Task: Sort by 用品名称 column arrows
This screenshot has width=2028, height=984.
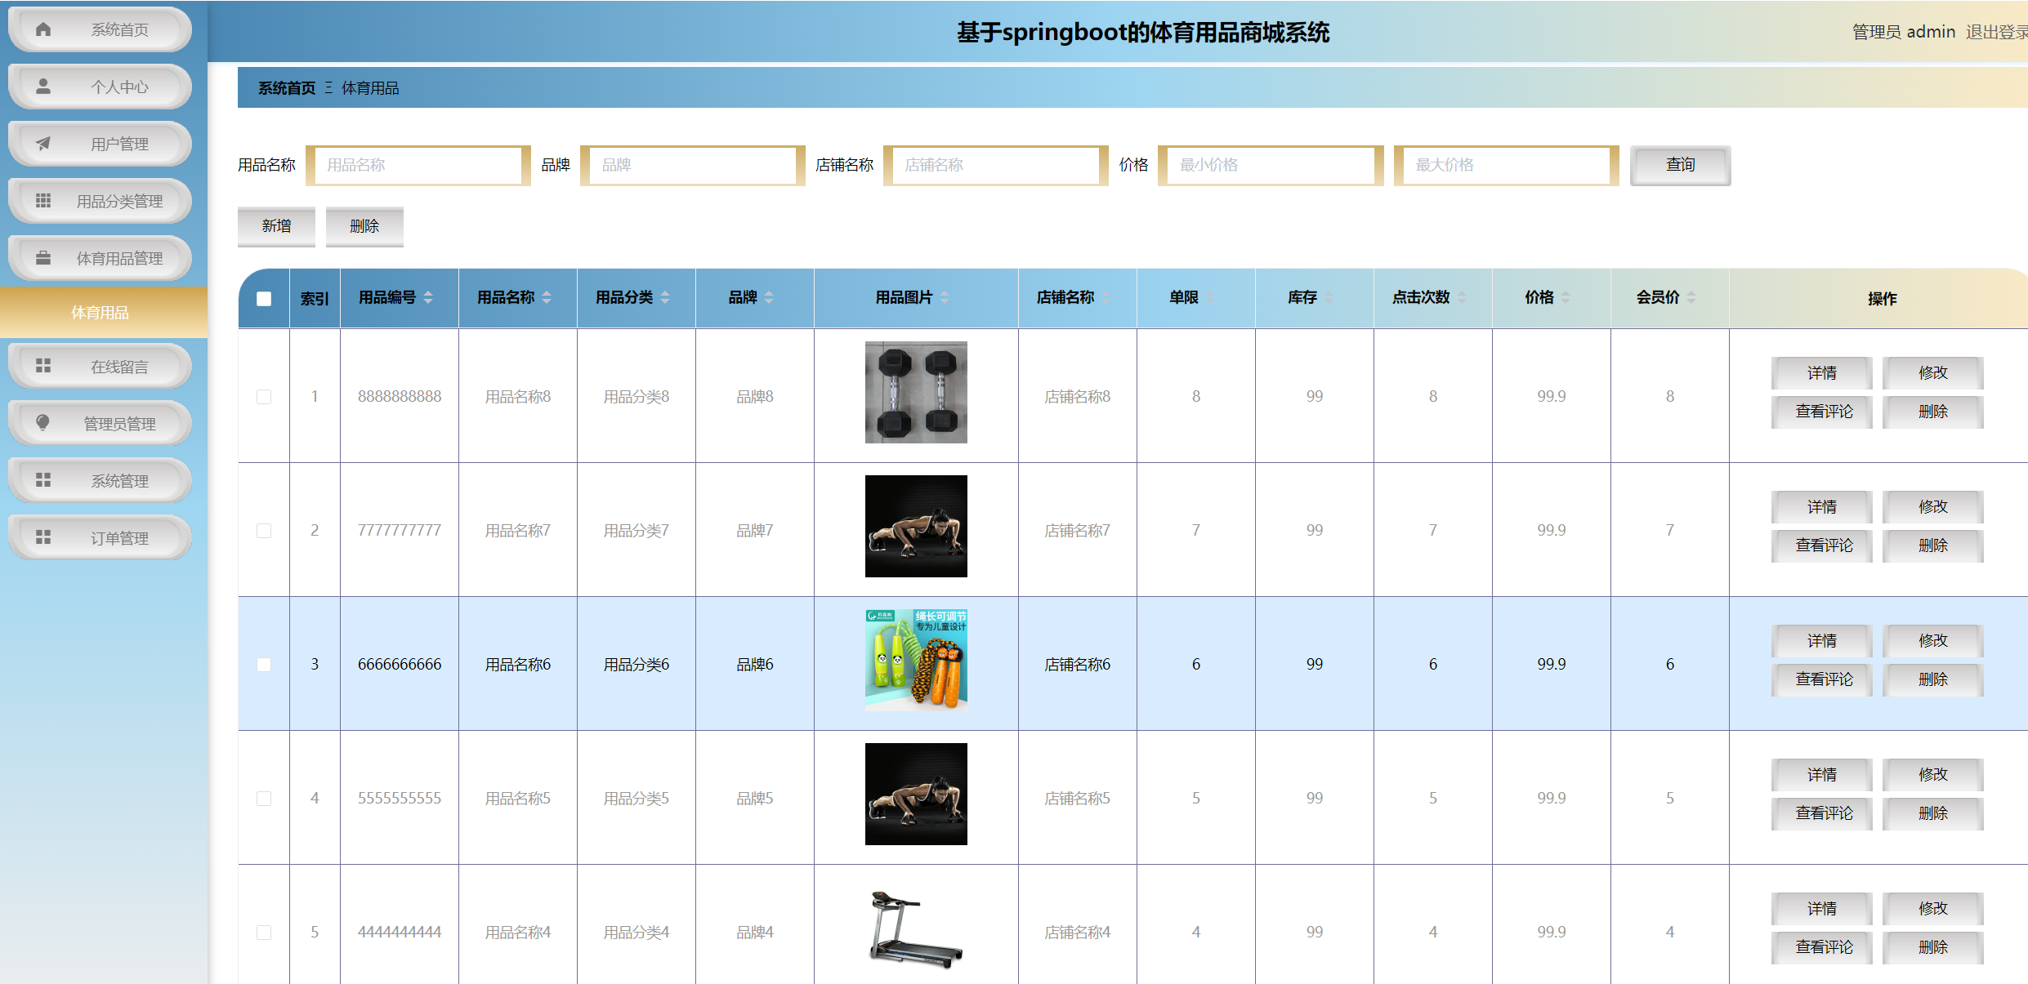Action: click(x=547, y=298)
